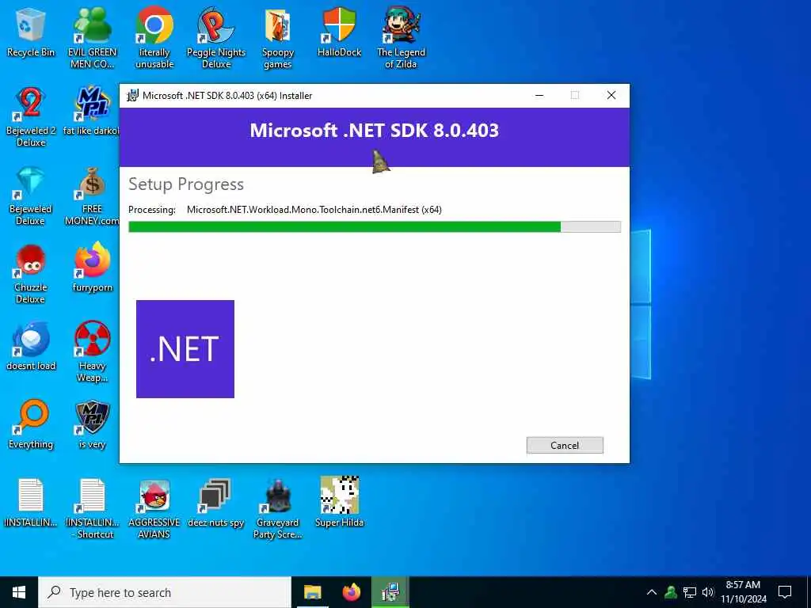Screen dimensions: 811x608
Task: Select Bejeweled 2 Deluxe desktop icon
Action: (x=31, y=117)
